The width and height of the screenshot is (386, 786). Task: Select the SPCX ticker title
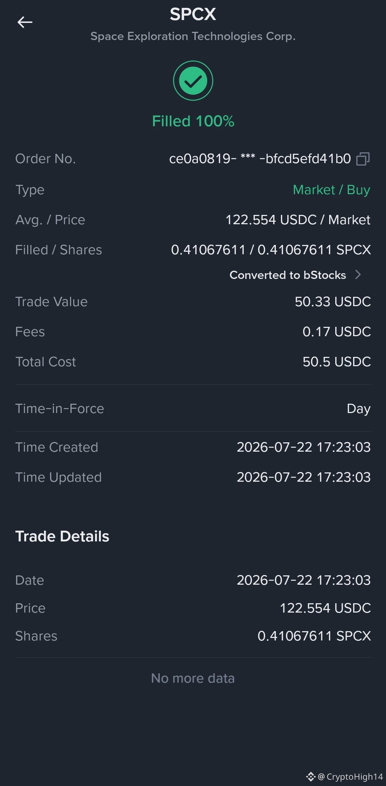(193, 15)
